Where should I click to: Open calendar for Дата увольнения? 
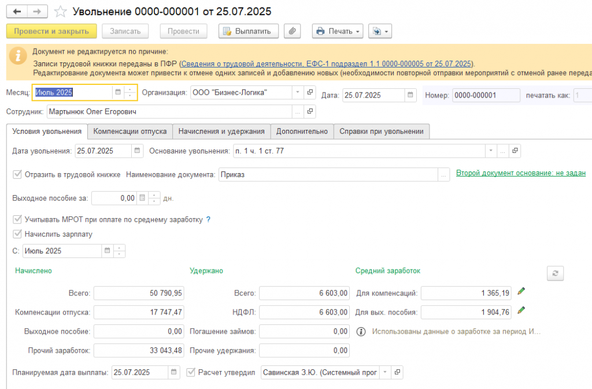pos(137,151)
